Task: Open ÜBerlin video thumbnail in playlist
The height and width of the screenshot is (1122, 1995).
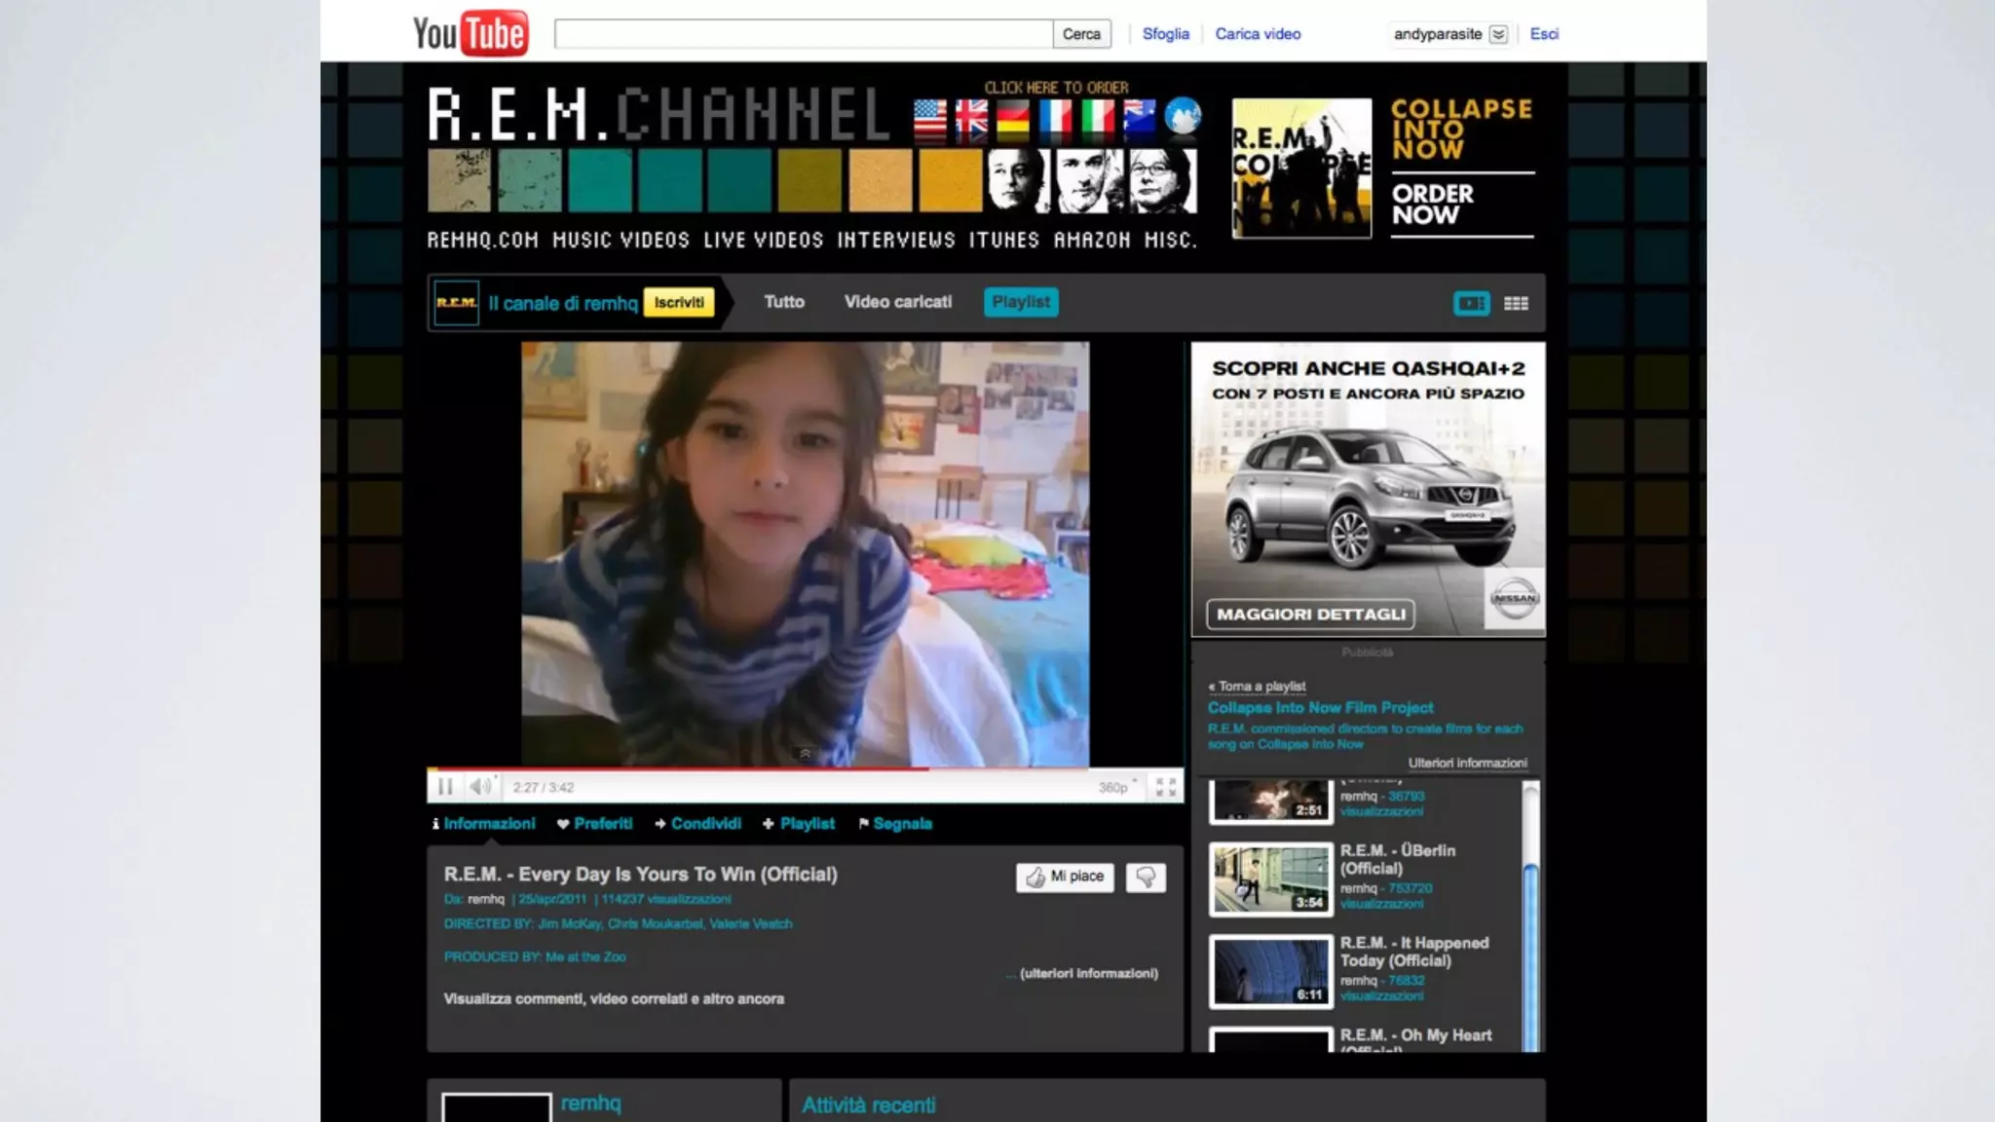Action: point(1270,879)
